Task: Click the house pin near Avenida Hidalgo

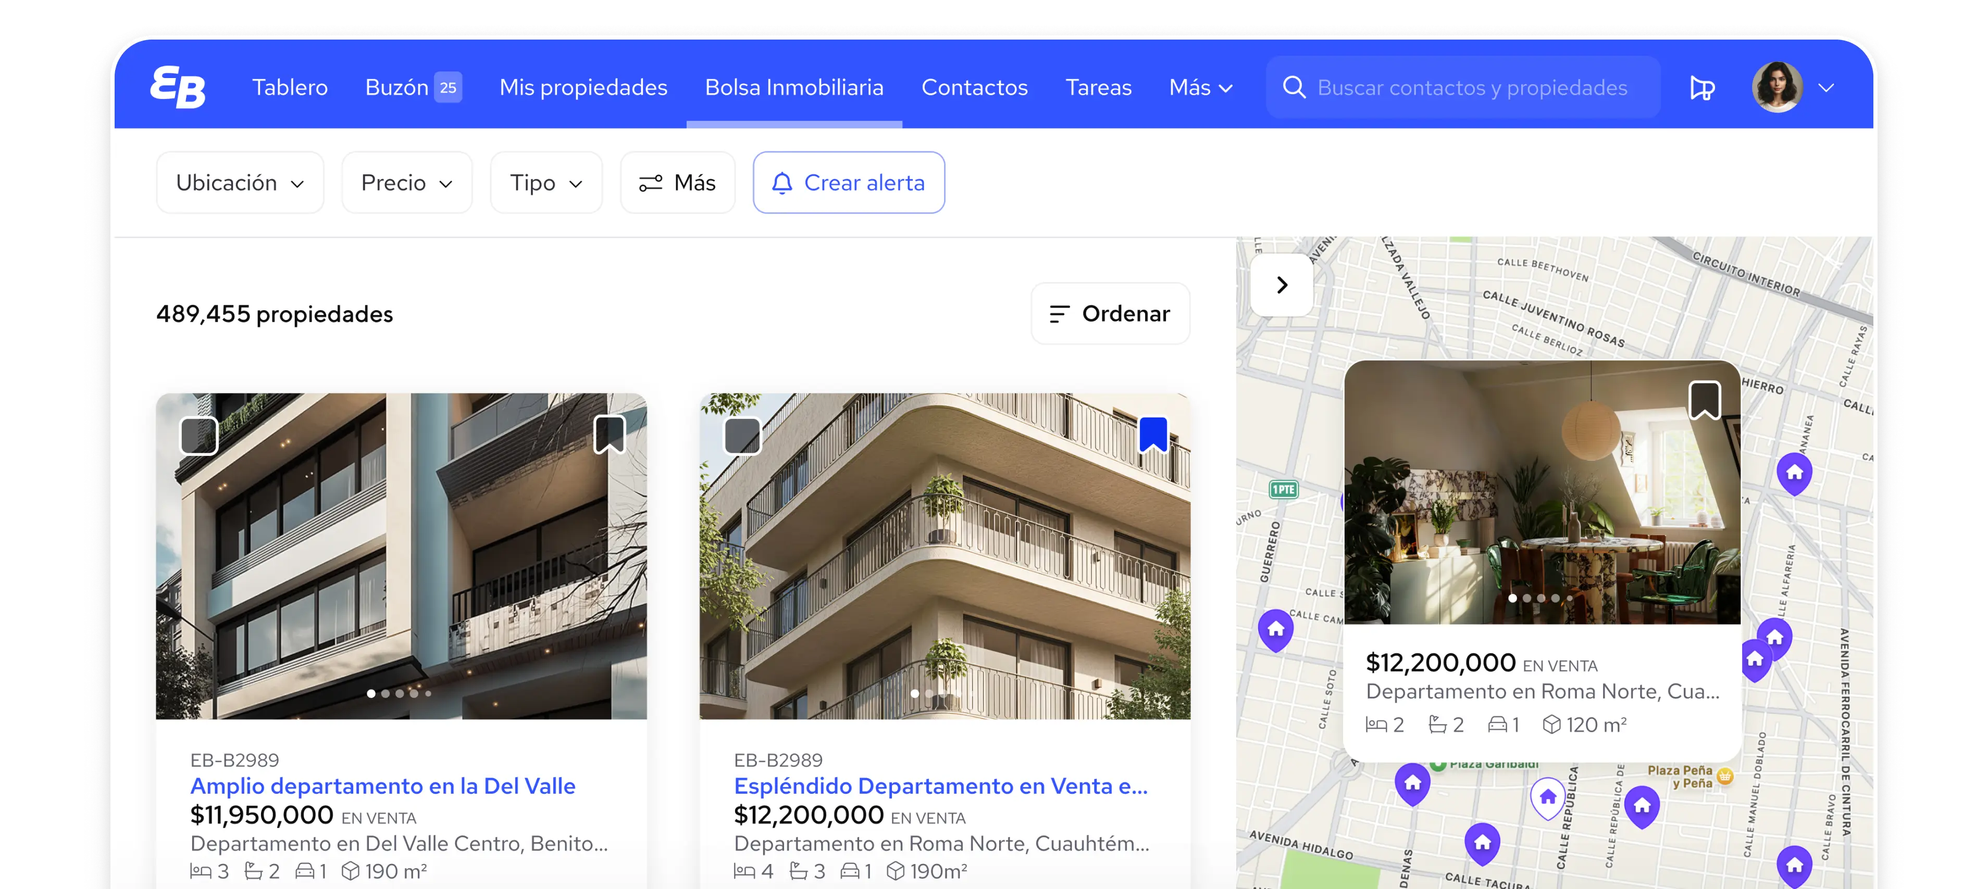Action: pyautogui.click(x=1482, y=842)
